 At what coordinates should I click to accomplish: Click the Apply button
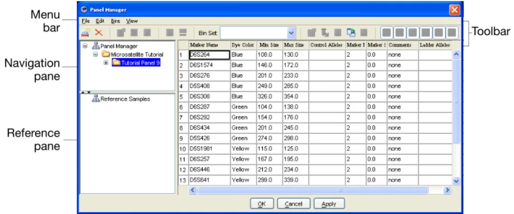pyautogui.click(x=329, y=204)
